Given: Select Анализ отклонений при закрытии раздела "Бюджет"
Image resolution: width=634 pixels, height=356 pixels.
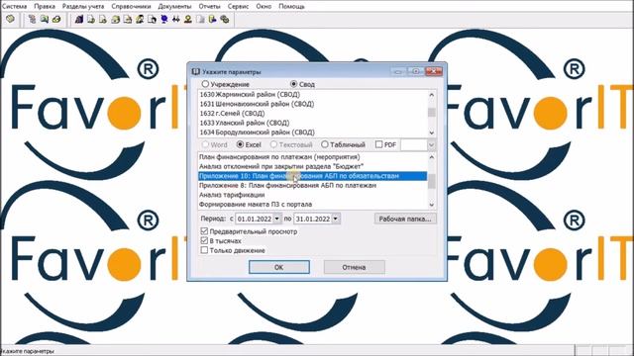Looking at the screenshot, I should [x=313, y=166].
